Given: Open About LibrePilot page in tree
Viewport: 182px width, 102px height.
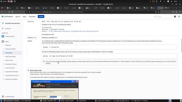Looking at the screenshot, I should (x=11, y=49).
